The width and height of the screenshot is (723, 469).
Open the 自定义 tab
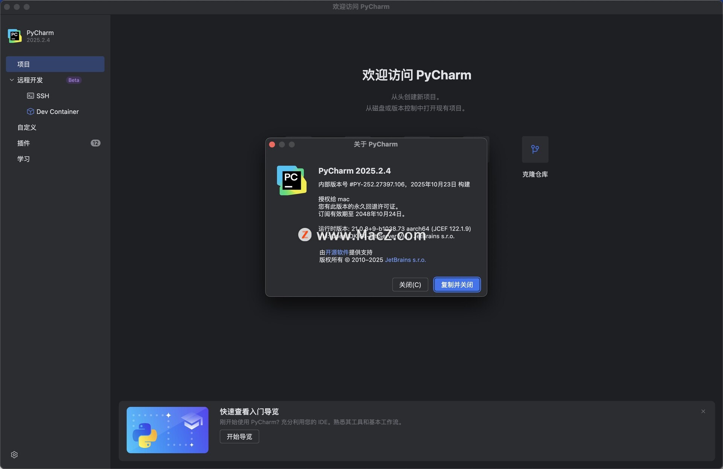(27, 127)
